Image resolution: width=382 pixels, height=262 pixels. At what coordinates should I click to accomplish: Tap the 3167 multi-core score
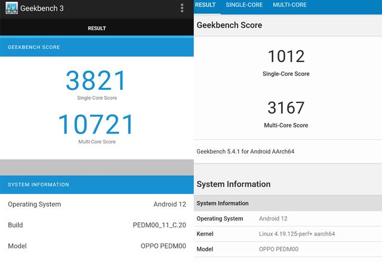tap(286, 108)
